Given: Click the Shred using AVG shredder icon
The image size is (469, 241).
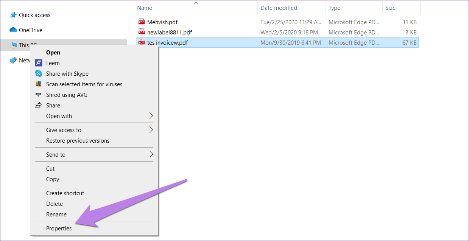Looking at the screenshot, I should (x=38, y=95).
